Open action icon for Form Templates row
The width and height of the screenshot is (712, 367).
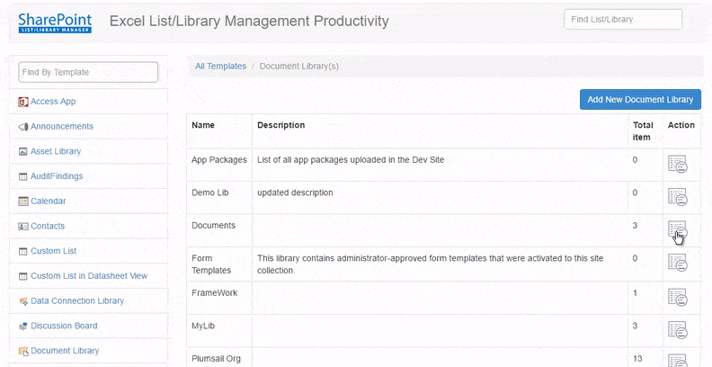click(677, 263)
